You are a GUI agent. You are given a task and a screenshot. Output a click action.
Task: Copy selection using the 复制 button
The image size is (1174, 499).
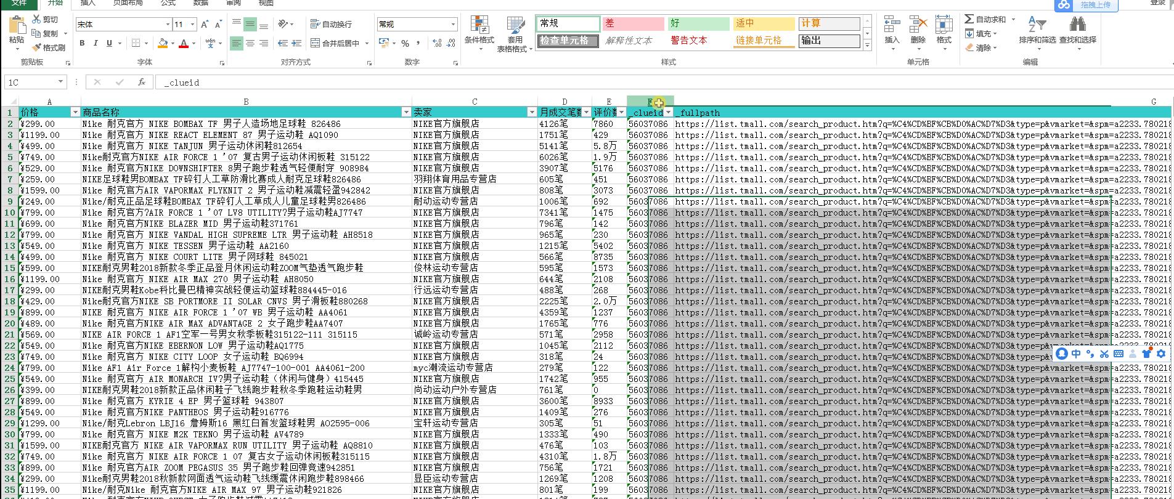[45, 33]
